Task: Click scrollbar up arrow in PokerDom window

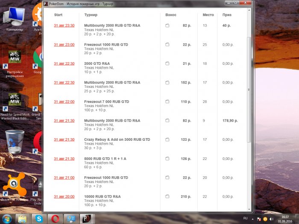Action: point(249,10)
